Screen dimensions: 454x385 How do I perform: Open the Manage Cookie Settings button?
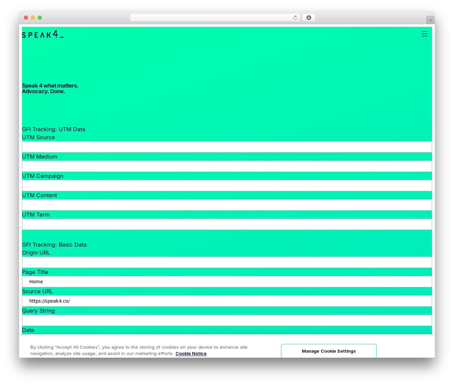click(x=329, y=351)
